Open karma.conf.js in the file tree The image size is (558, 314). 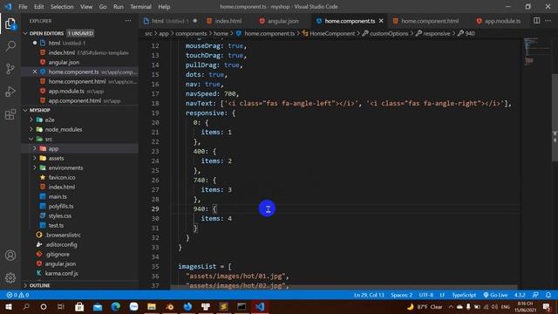coord(61,273)
